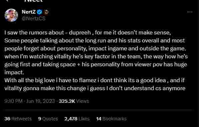The image size is (199, 127).
Task: Click the last line ending with anymore
Action: (95, 88)
